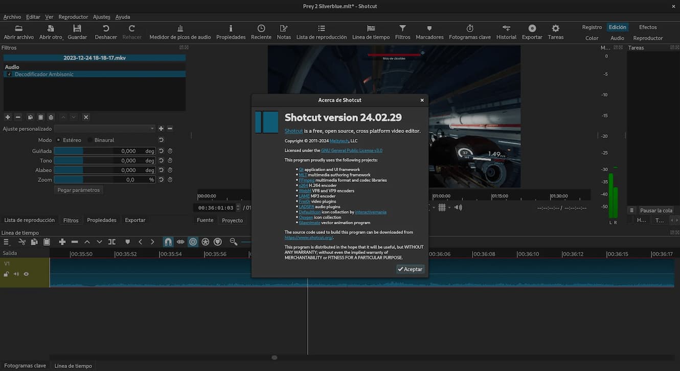680x371 pixels.
Task: Switch to the Lista de reproducción tab
Action: point(29,220)
